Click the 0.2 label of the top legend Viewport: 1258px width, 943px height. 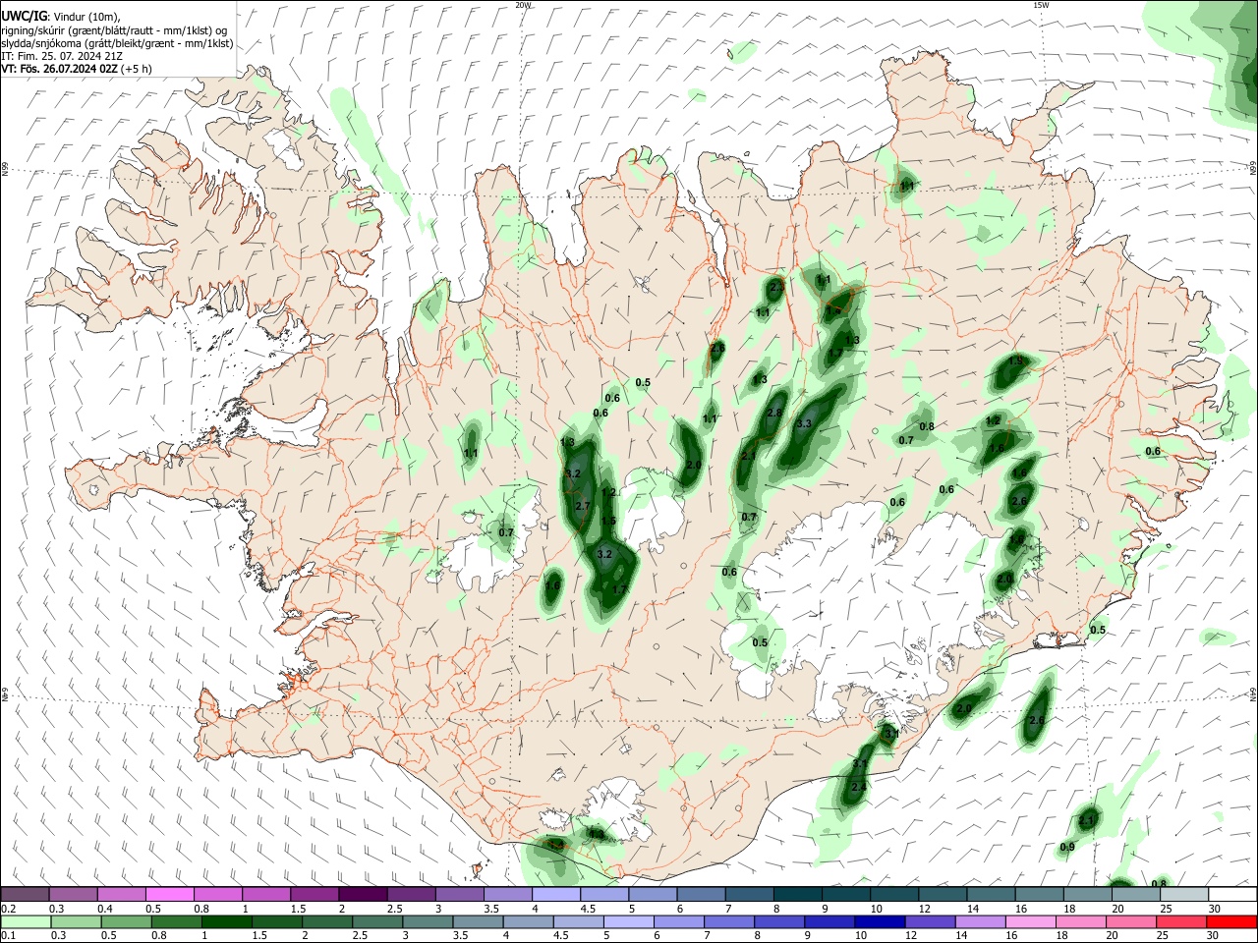tap(7, 908)
